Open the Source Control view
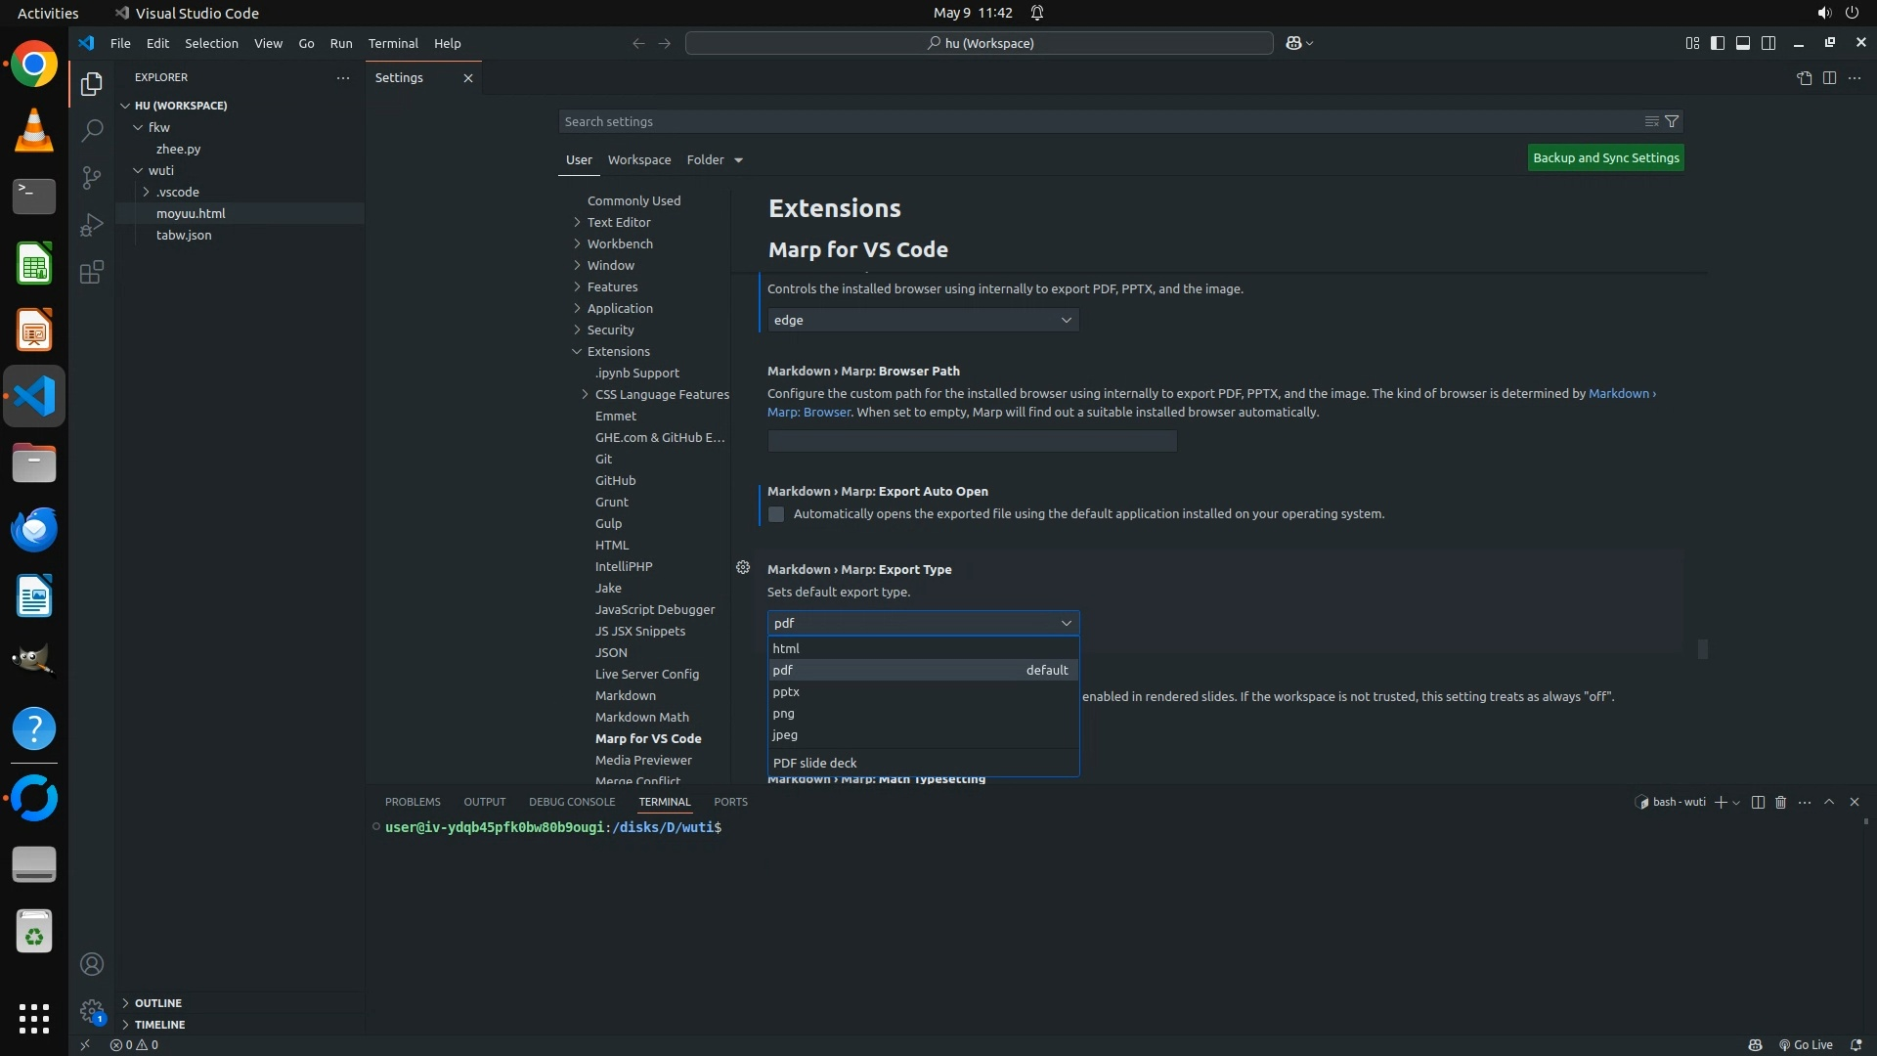 point(91,177)
